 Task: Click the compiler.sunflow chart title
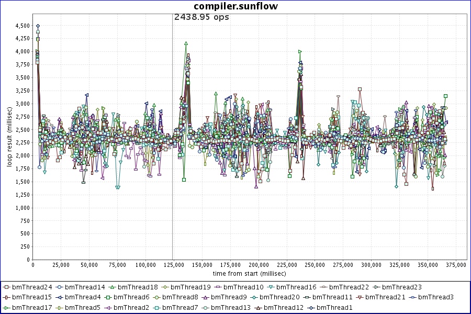235,6
